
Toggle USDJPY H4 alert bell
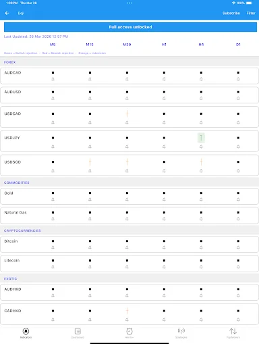pos(201,147)
